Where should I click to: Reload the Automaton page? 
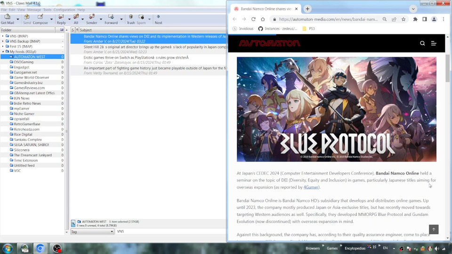(253, 19)
